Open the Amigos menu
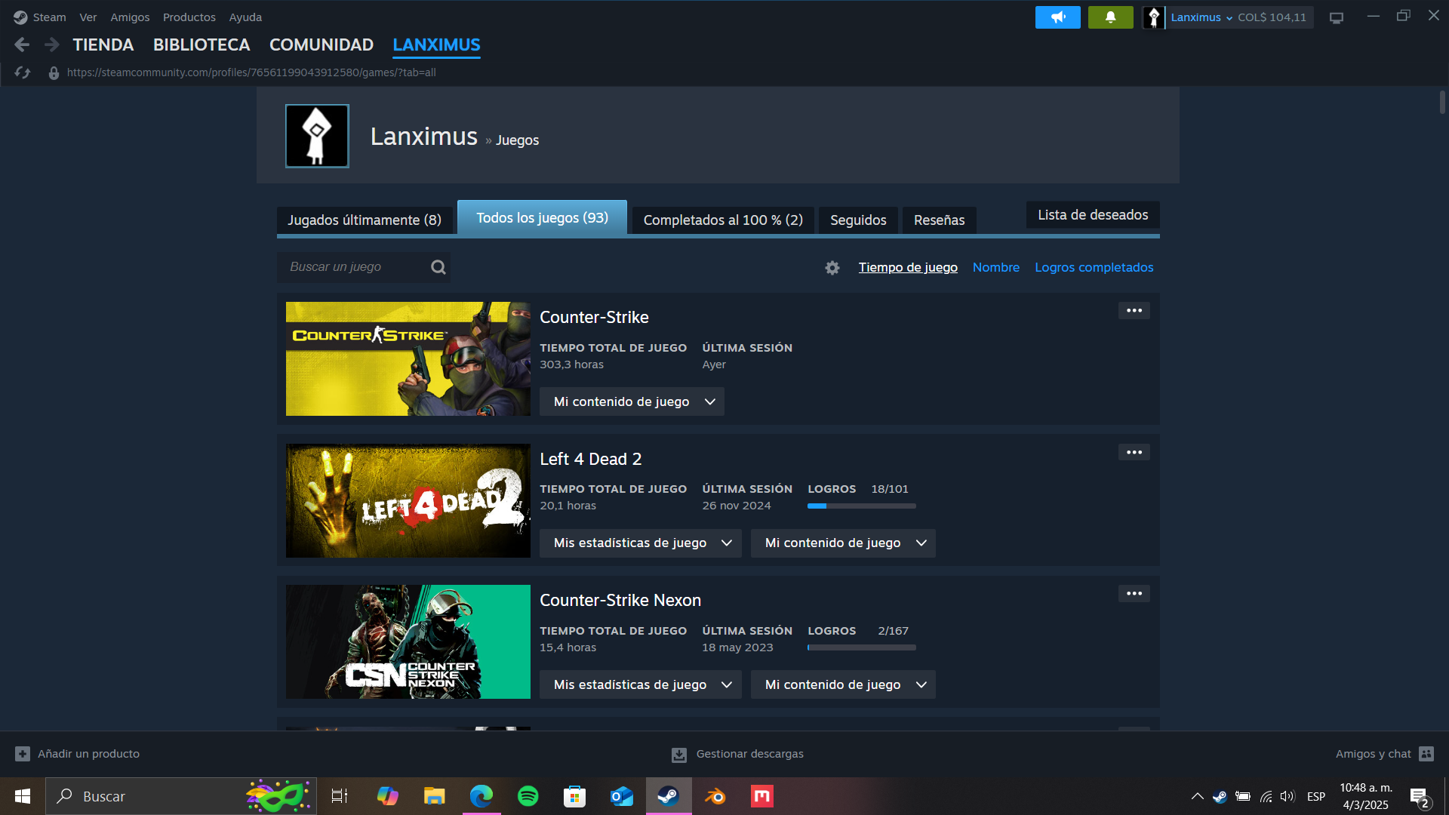The height and width of the screenshot is (815, 1449). pyautogui.click(x=130, y=17)
